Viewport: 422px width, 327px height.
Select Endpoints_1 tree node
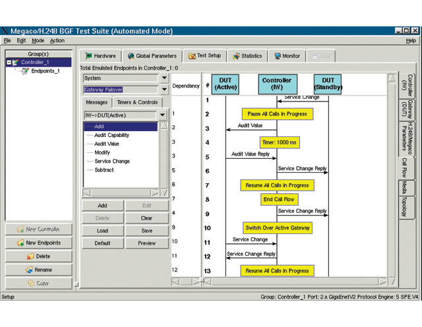(45, 71)
